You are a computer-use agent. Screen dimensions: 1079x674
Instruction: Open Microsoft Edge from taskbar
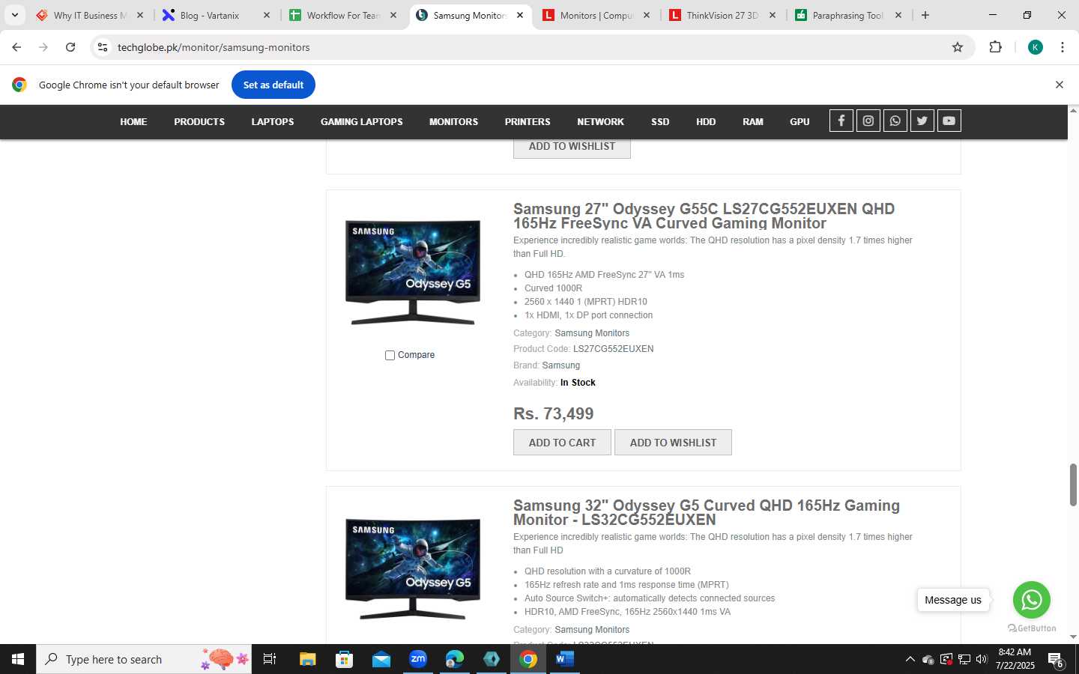tap(455, 659)
